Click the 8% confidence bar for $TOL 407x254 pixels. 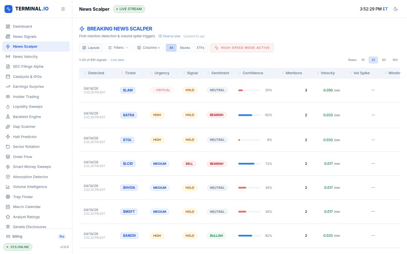click(x=250, y=140)
